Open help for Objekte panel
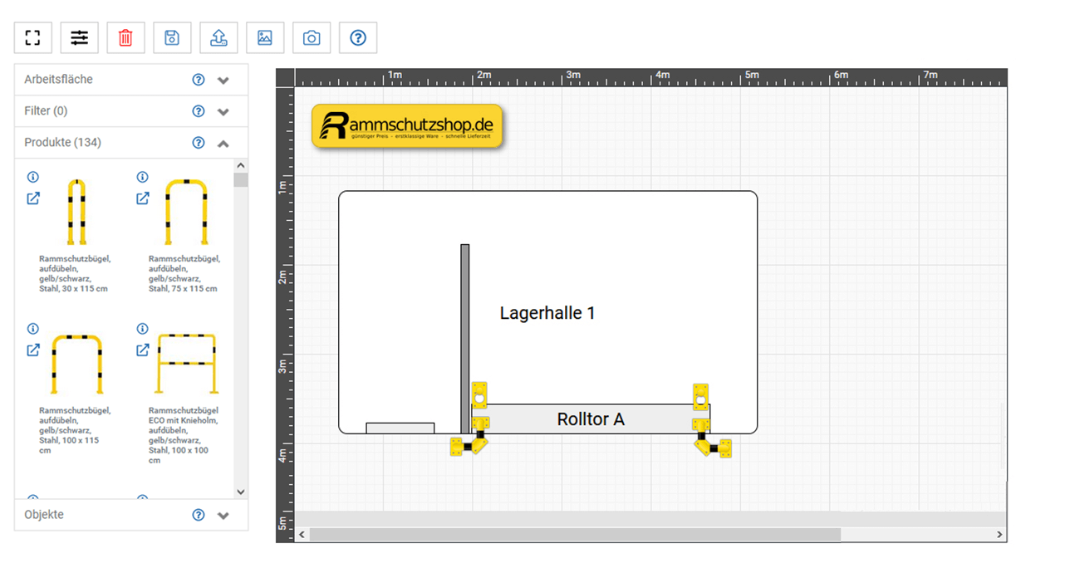Viewport: 1065px width, 563px height. [199, 515]
